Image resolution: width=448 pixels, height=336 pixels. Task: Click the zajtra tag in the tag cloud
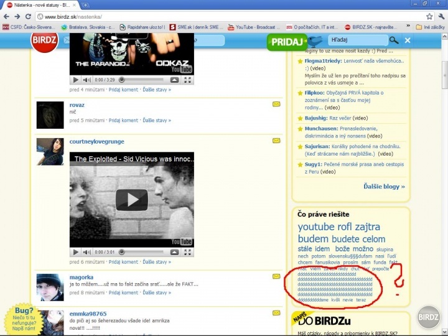367,227
